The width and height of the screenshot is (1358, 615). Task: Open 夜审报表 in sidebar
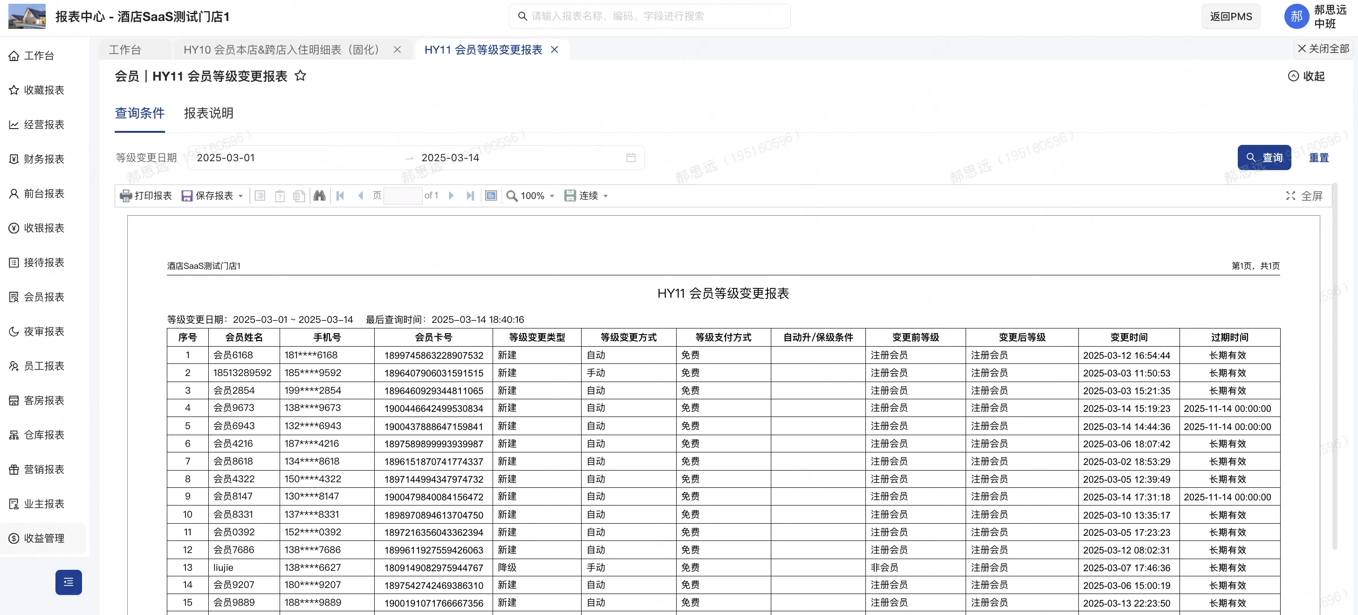tap(36, 331)
